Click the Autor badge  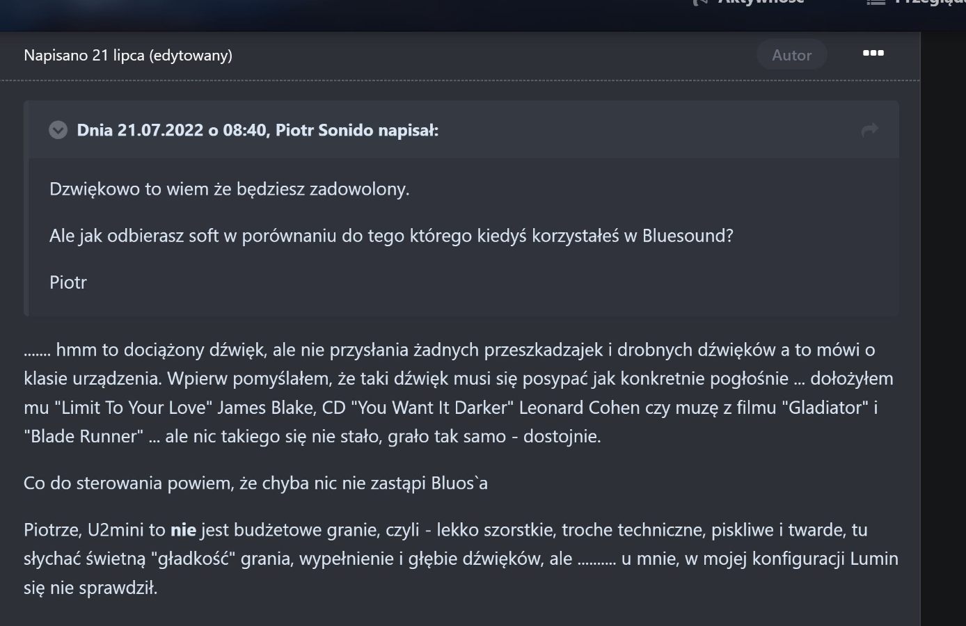[792, 55]
